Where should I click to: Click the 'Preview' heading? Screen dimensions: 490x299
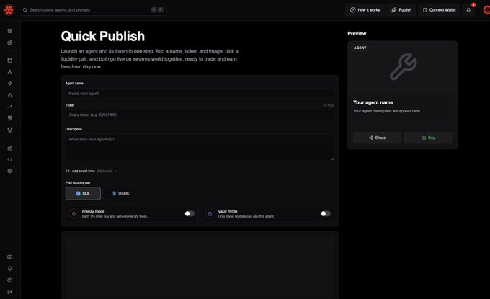pyautogui.click(x=357, y=33)
